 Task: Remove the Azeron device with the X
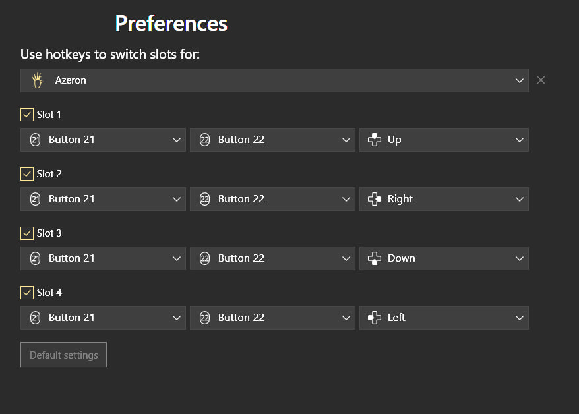[541, 80]
